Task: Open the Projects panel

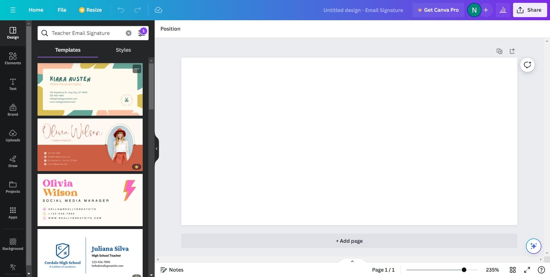Action: tap(13, 187)
